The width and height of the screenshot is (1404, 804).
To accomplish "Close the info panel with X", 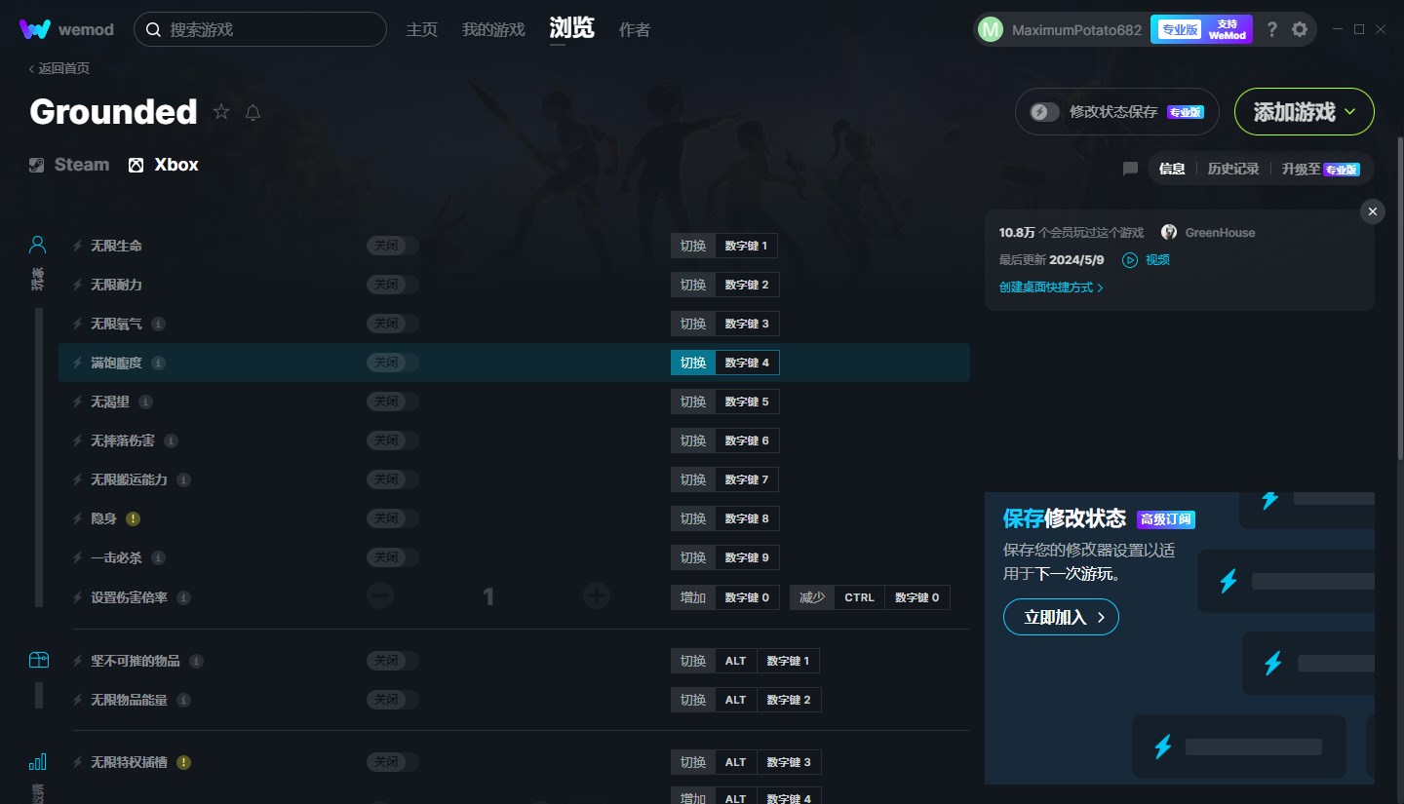I will [1373, 211].
